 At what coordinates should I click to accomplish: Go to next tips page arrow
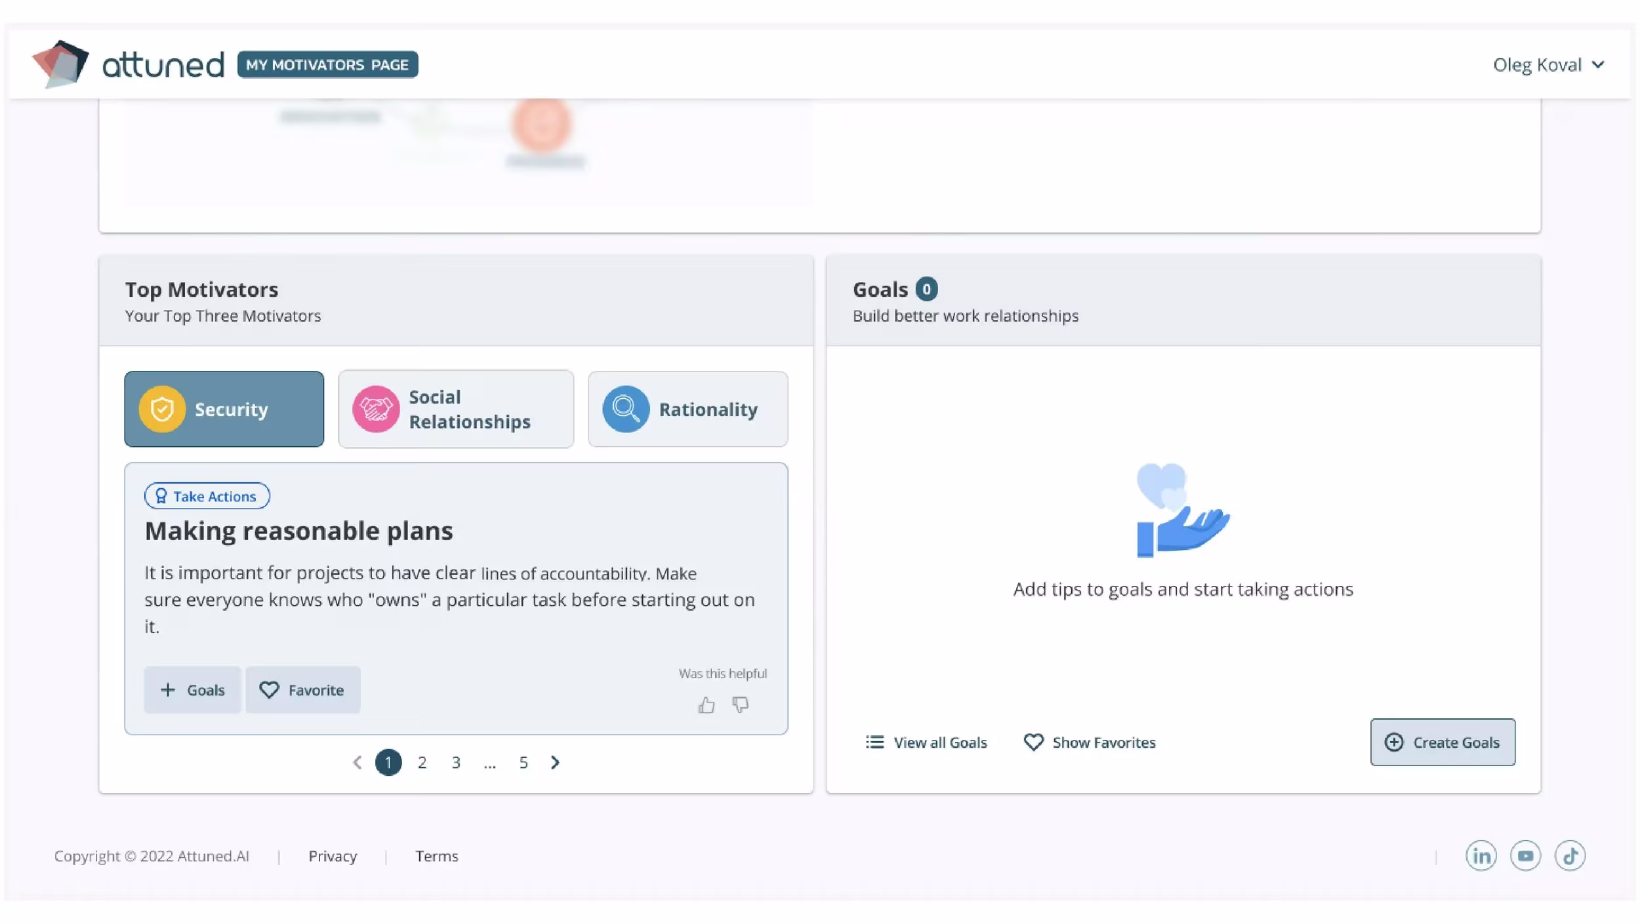point(555,762)
